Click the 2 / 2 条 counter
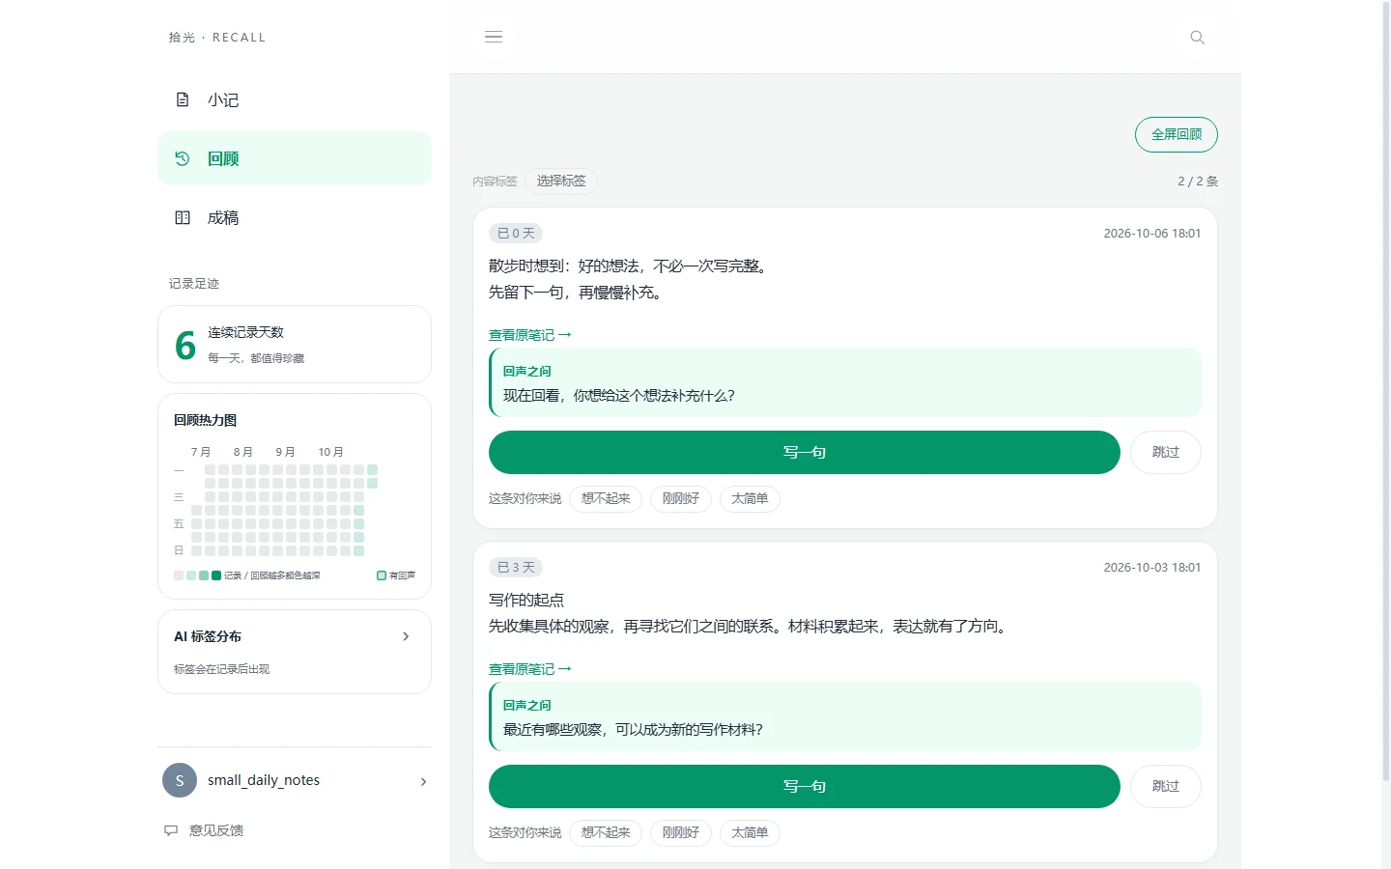1391x869 pixels. click(1198, 181)
